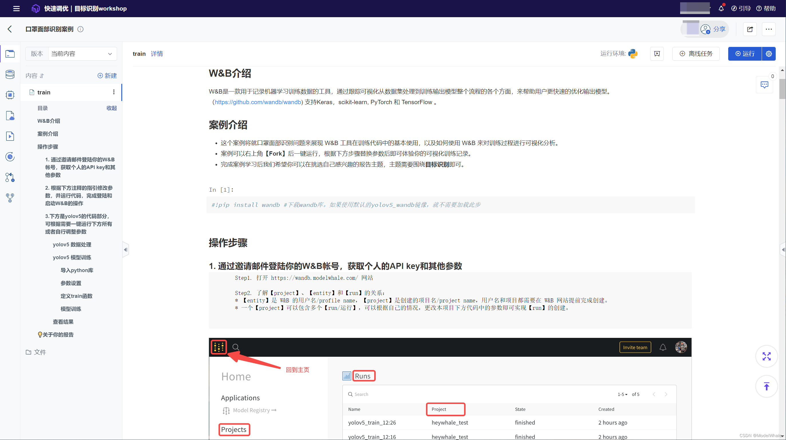Image resolution: width=786 pixels, height=440 pixels.
Task: Open the wandb GitHub hyperlink
Action: 258,102
